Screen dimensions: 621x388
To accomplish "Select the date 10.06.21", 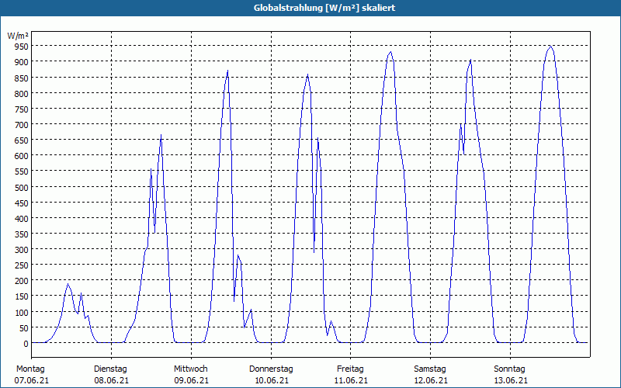I will pyautogui.click(x=271, y=380).
